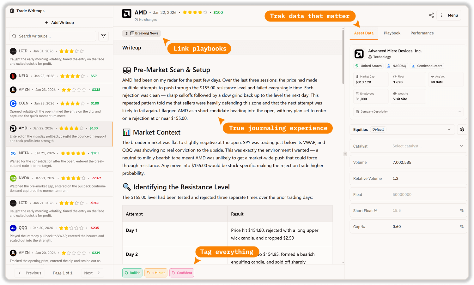Screen dimensions: 474x285
Task: Switch to the Playbook tab
Action: click(x=392, y=33)
